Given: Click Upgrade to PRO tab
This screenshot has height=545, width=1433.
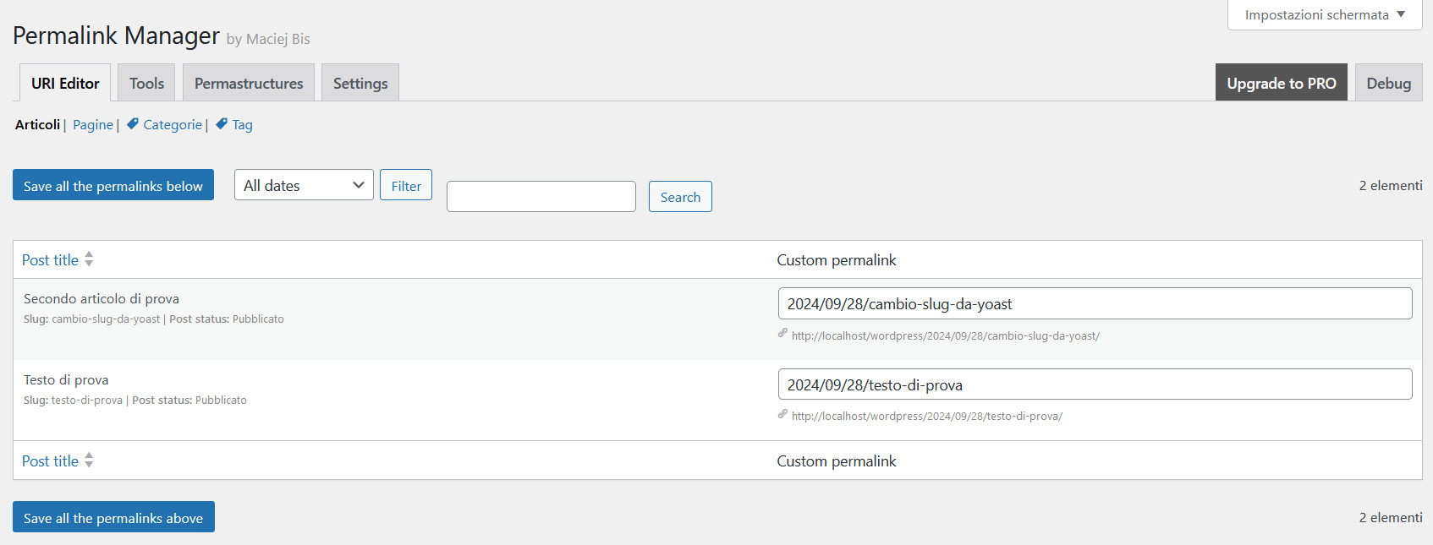Looking at the screenshot, I should click(x=1282, y=83).
